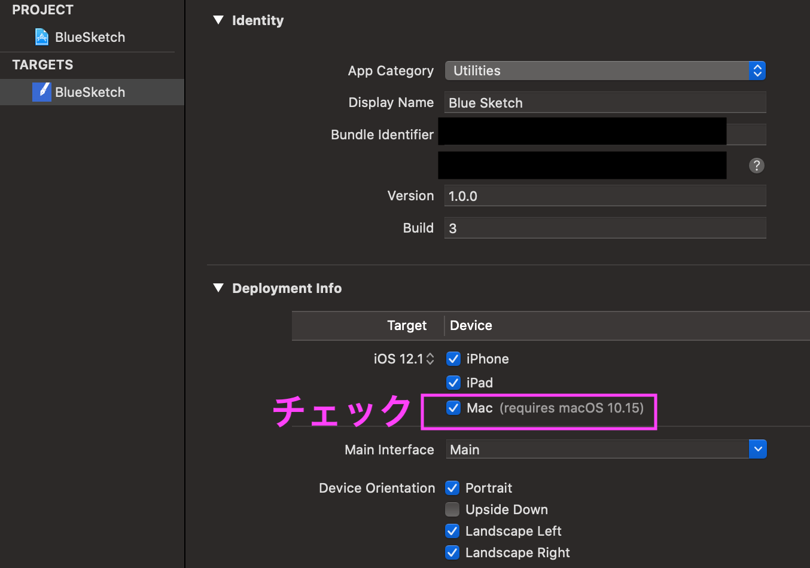Uncheck the Mac (requires macOS 10.15) checkbox

[453, 408]
